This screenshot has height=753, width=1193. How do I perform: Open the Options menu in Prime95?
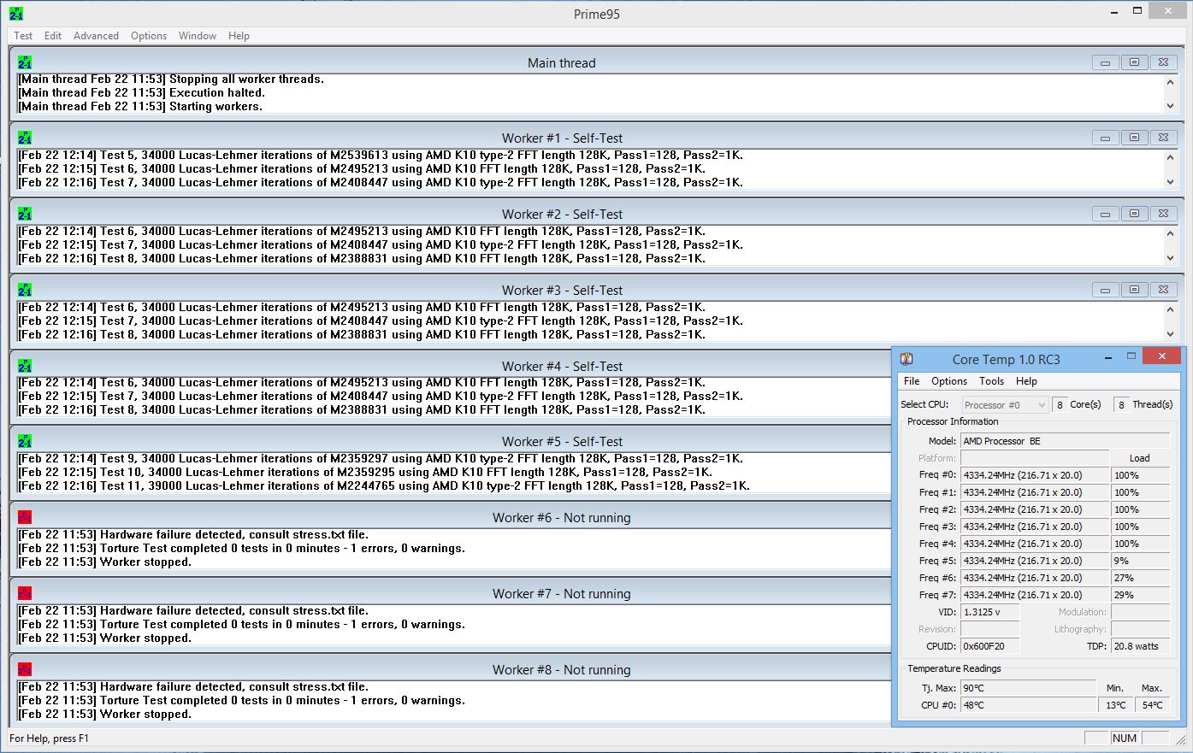click(x=149, y=36)
